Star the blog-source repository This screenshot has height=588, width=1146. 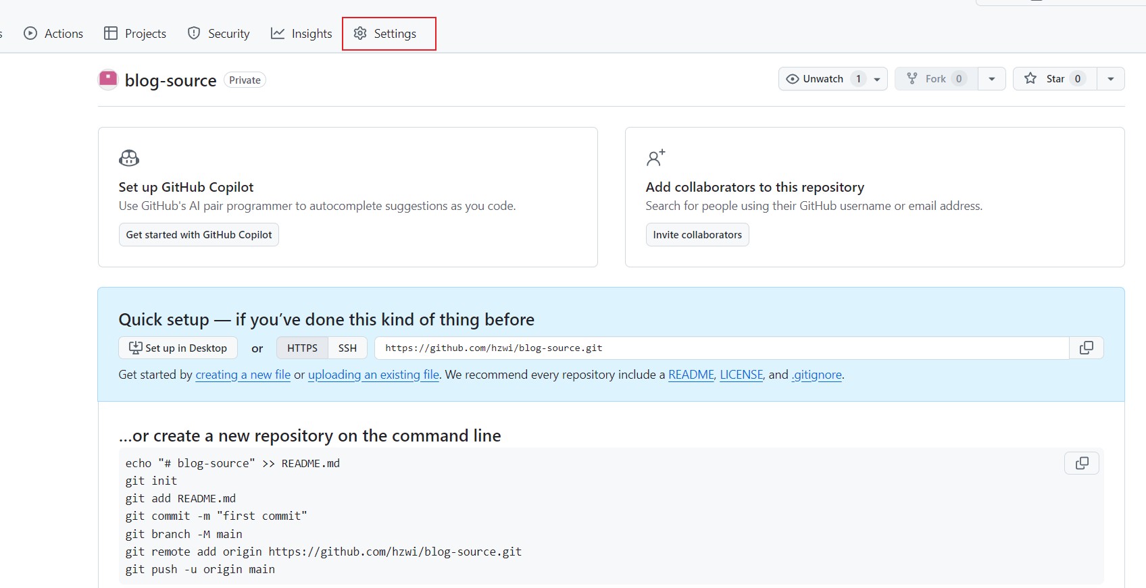1055,79
